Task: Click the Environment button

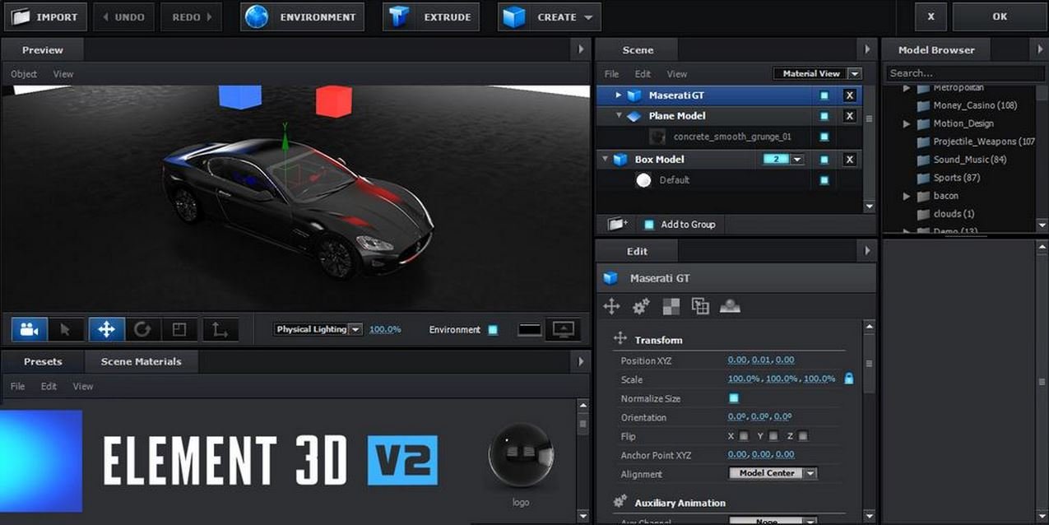Action: (302, 16)
